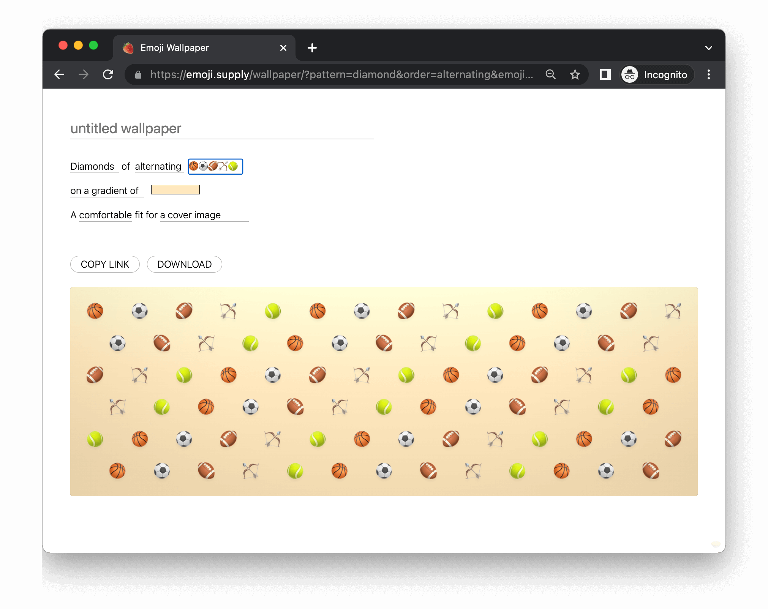Click the Incognito profile button
The width and height of the screenshot is (768, 609).
pyautogui.click(x=657, y=74)
